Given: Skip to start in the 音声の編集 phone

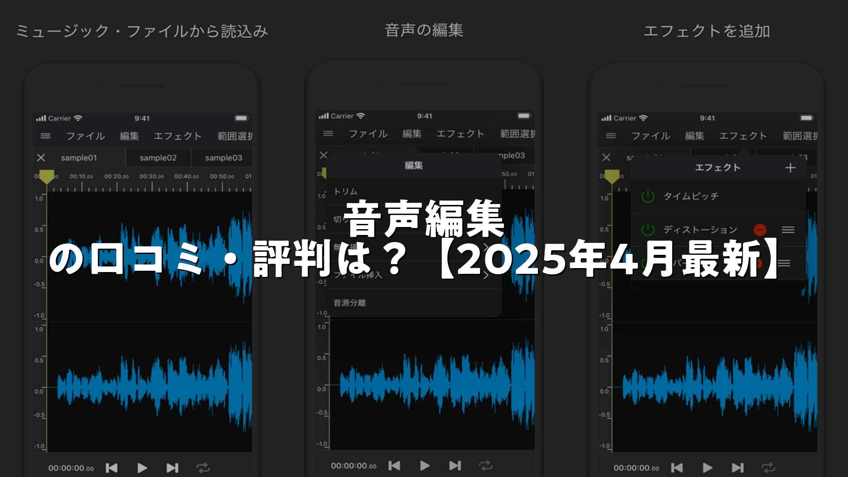Looking at the screenshot, I should point(394,466).
